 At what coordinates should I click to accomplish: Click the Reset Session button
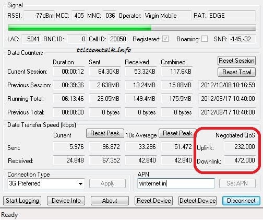[236, 61]
